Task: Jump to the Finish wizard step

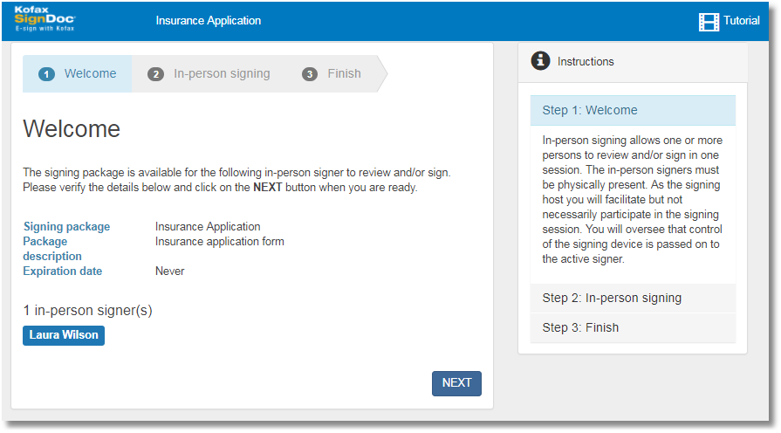Action: click(344, 74)
